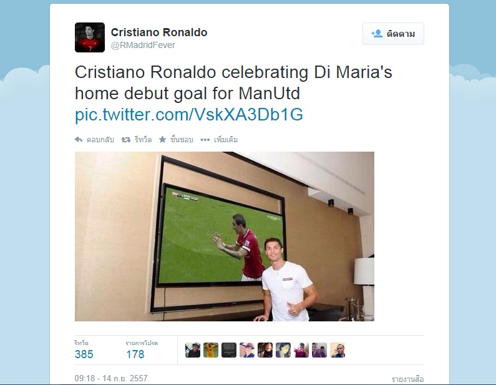
Task: Open the Cristiano Ronaldo profile avatar
Action: point(90,37)
